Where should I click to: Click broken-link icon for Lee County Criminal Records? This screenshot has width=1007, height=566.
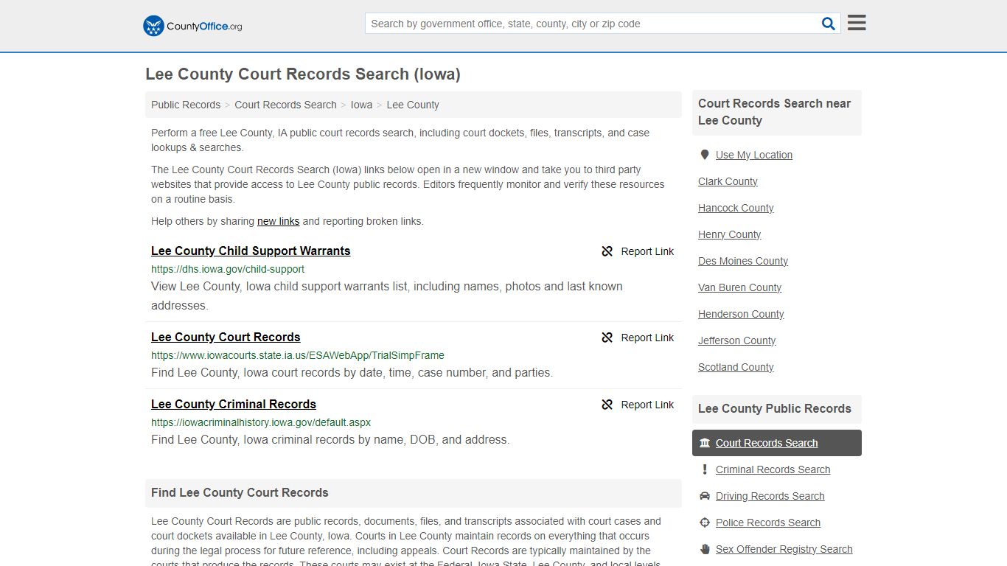tap(607, 405)
